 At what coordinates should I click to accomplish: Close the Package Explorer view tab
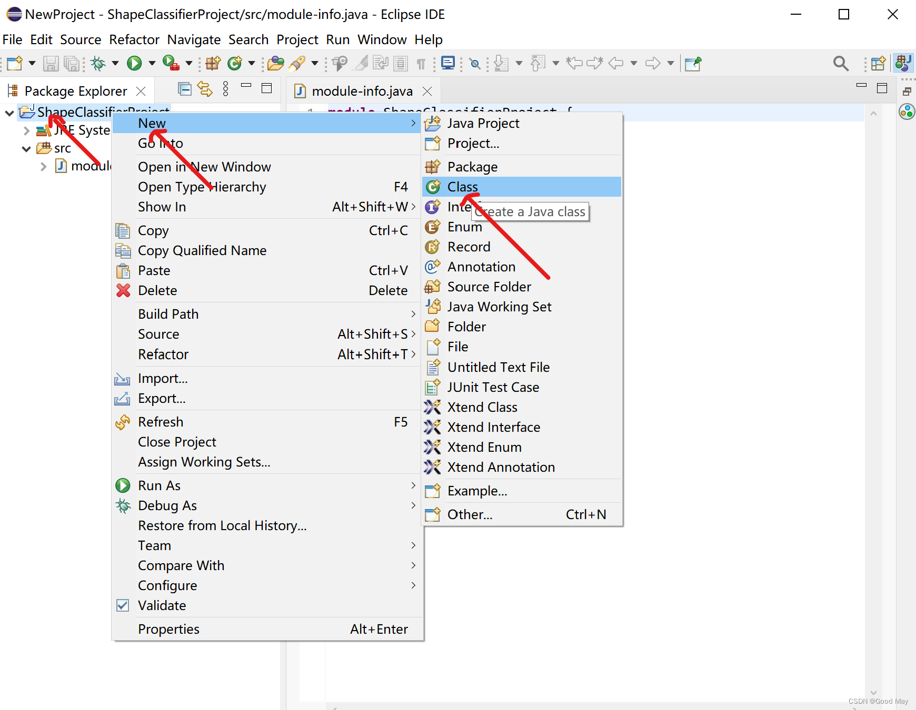point(141,92)
